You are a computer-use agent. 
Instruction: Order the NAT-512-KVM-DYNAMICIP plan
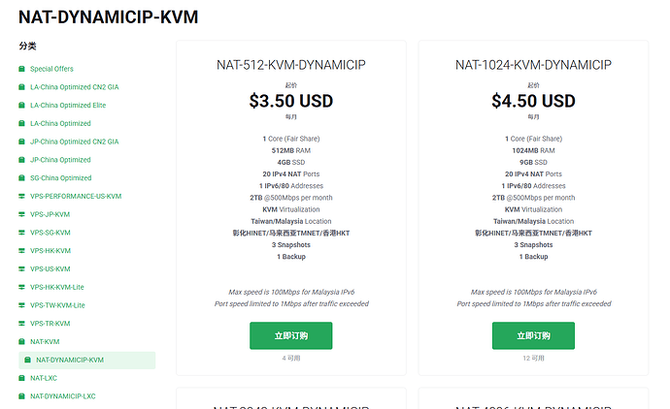[291, 335]
